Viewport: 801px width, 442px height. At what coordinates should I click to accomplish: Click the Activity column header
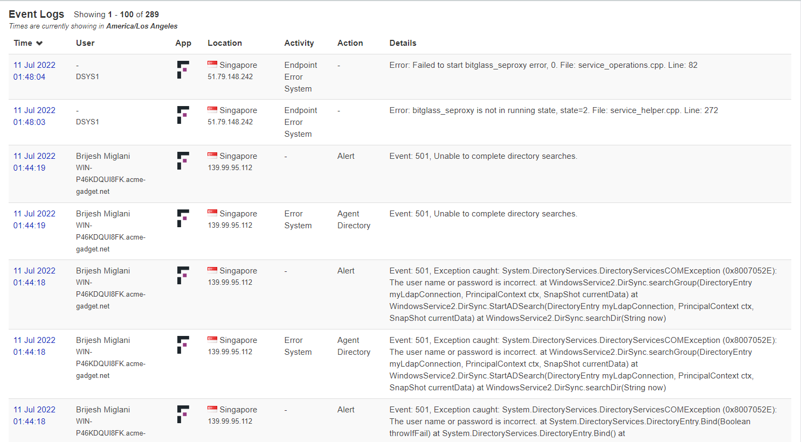pos(299,43)
